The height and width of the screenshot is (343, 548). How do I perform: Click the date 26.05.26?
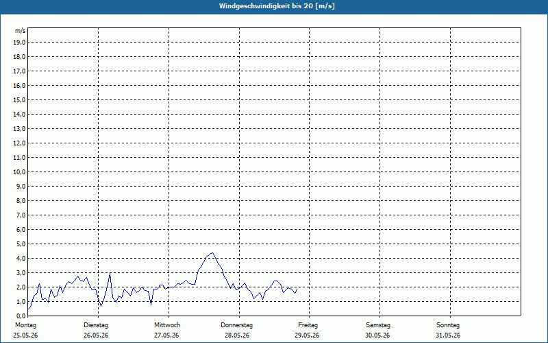[96, 335]
